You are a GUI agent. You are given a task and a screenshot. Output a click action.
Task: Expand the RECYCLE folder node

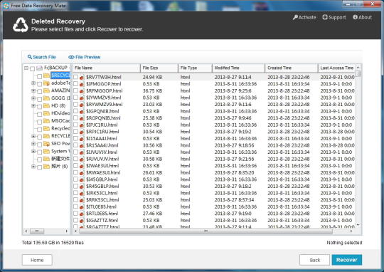coord(33,136)
